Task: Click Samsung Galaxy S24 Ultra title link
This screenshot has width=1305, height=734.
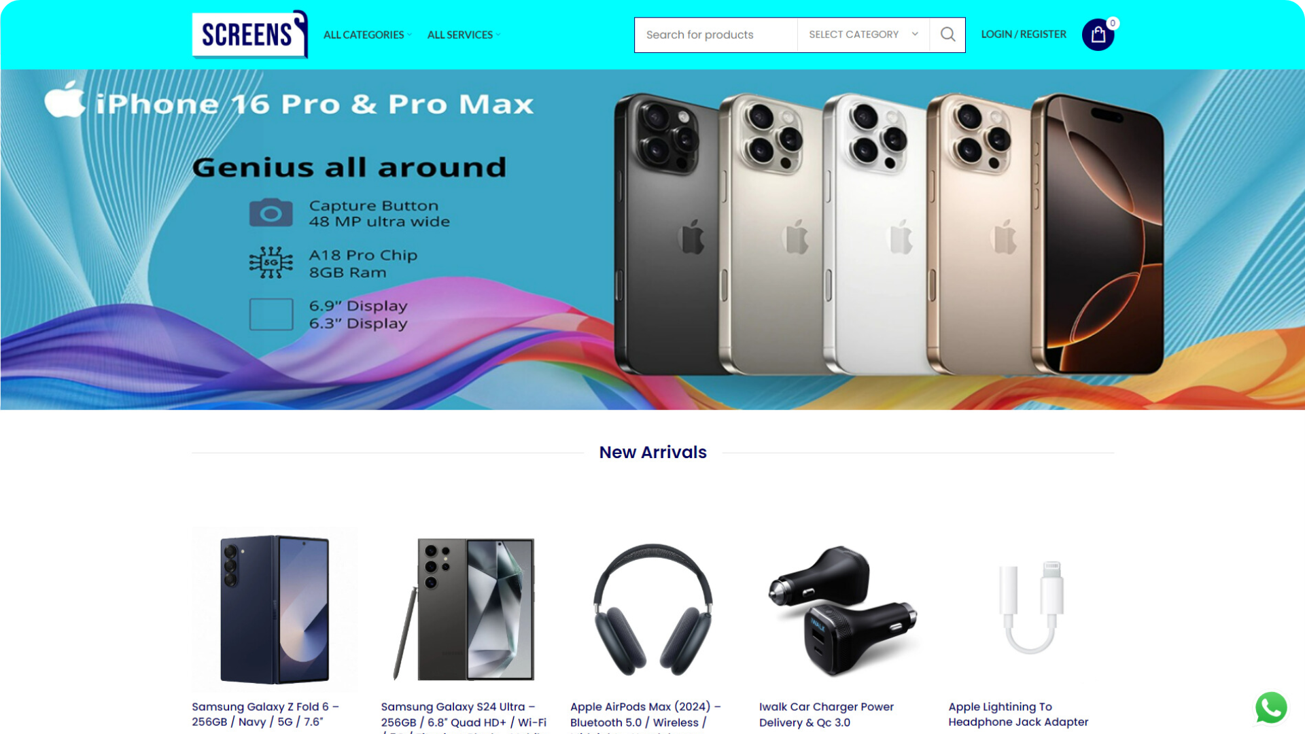Action: [x=464, y=717]
